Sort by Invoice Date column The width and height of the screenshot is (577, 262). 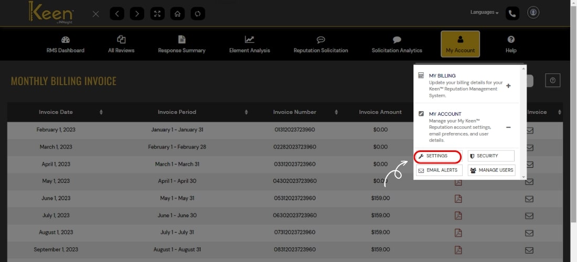coord(101,112)
